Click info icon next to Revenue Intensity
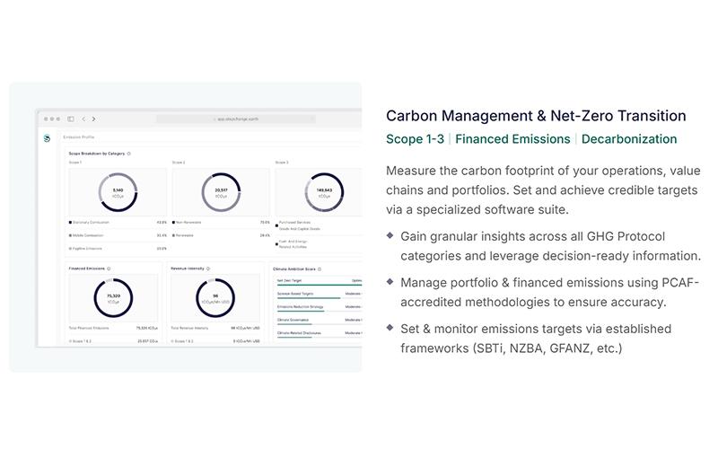The image size is (718, 449). (208, 269)
